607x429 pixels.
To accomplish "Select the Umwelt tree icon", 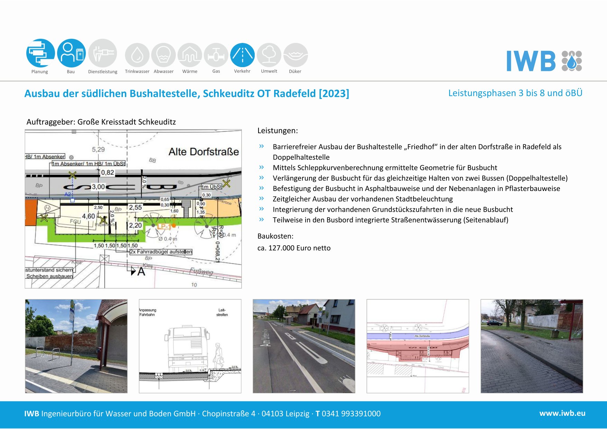I will (x=270, y=55).
